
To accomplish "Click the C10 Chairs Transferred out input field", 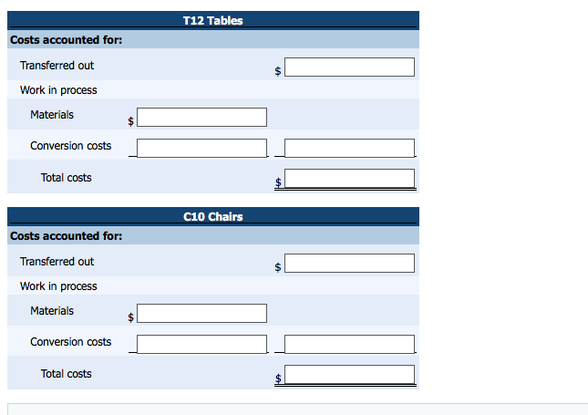I will (x=349, y=264).
